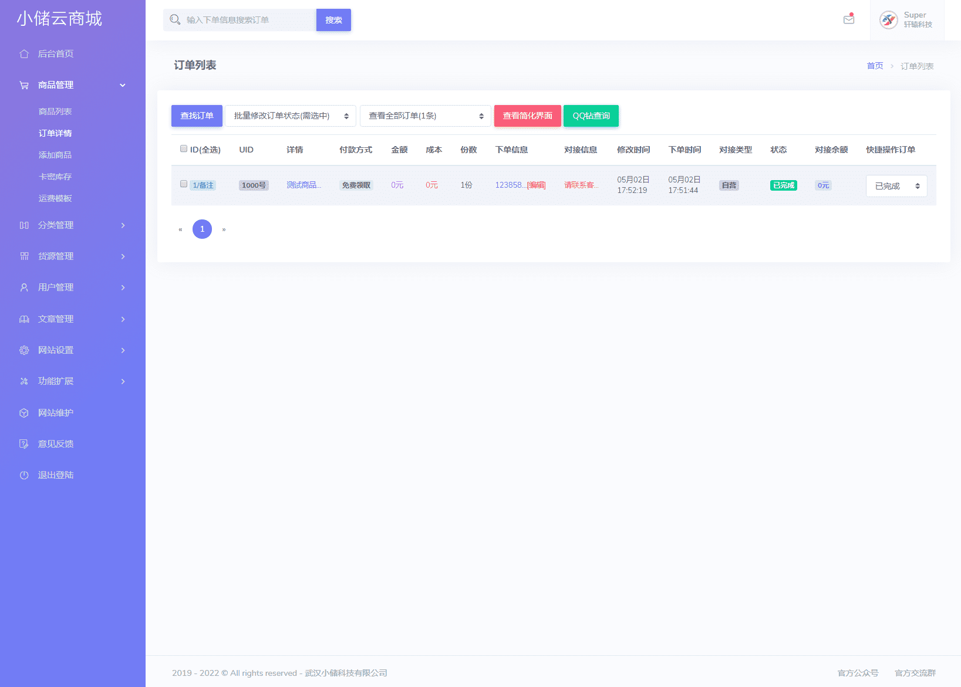Open 卡密库存 in the sidebar
Image resolution: width=961 pixels, height=687 pixels.
tap(55, 177)
